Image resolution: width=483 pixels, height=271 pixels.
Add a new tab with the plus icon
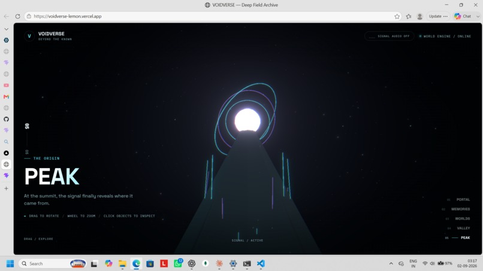(x=6, y=188)
